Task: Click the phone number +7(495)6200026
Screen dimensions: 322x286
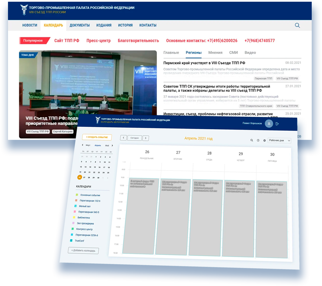Action: coord(222,41)
